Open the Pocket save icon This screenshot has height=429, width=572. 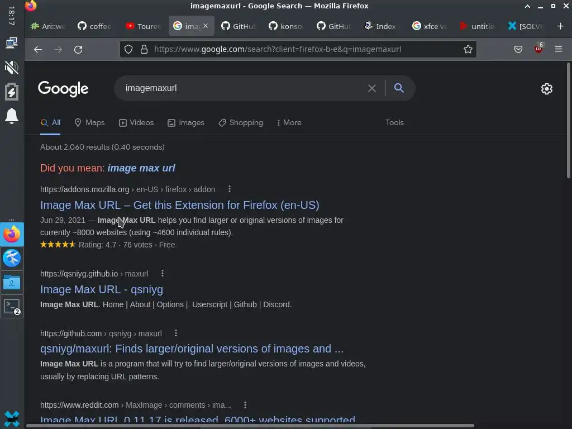click(518, 49)
